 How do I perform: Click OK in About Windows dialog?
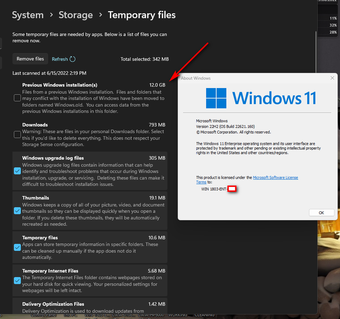321,213
